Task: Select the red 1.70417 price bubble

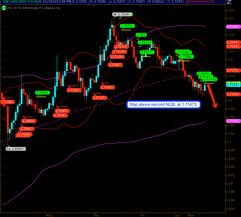Action: [27, 129]
